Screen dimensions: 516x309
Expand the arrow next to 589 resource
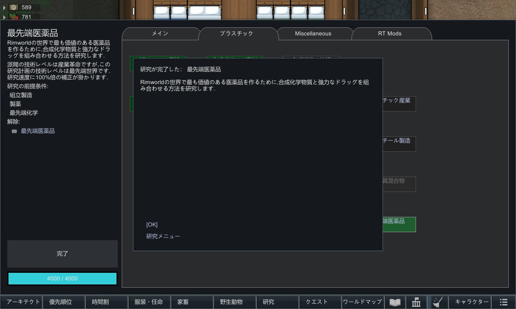(4, 8)
